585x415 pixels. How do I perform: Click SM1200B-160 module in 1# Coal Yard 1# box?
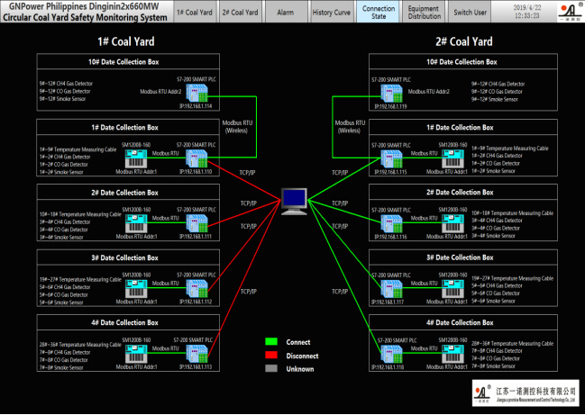pyautogui.click(x=136, y=158)
